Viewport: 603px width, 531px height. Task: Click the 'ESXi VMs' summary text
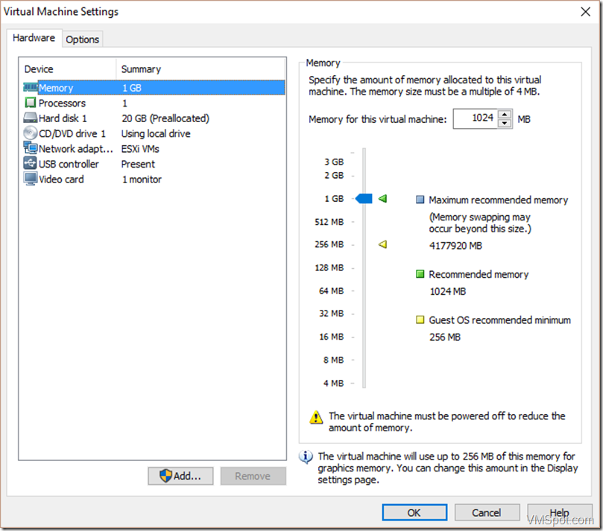coord(140,149)
